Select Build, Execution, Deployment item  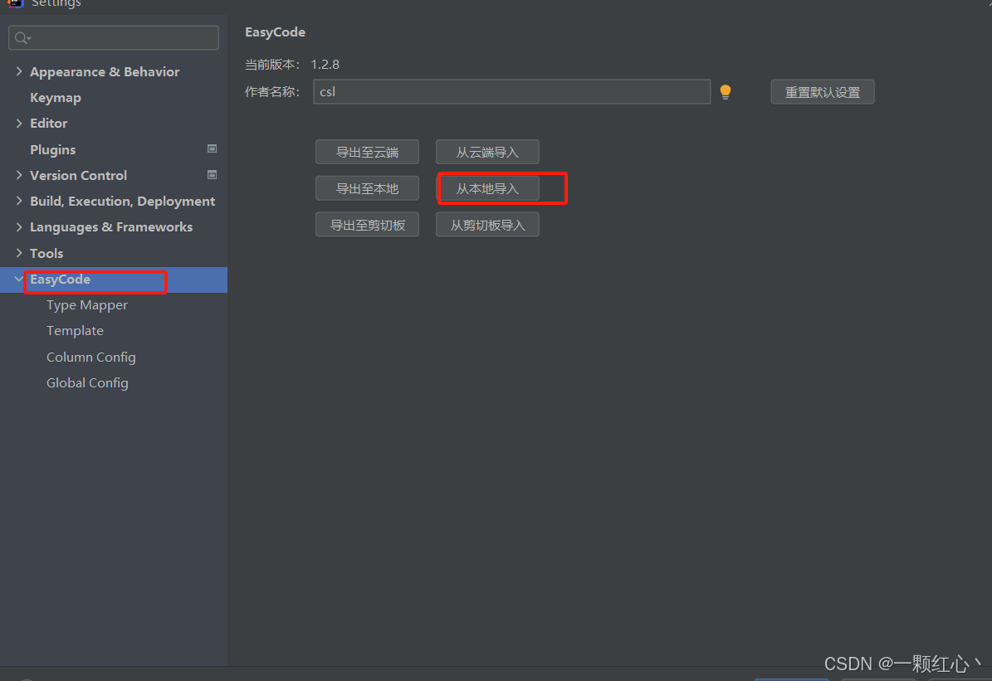(x=122, y=201)
